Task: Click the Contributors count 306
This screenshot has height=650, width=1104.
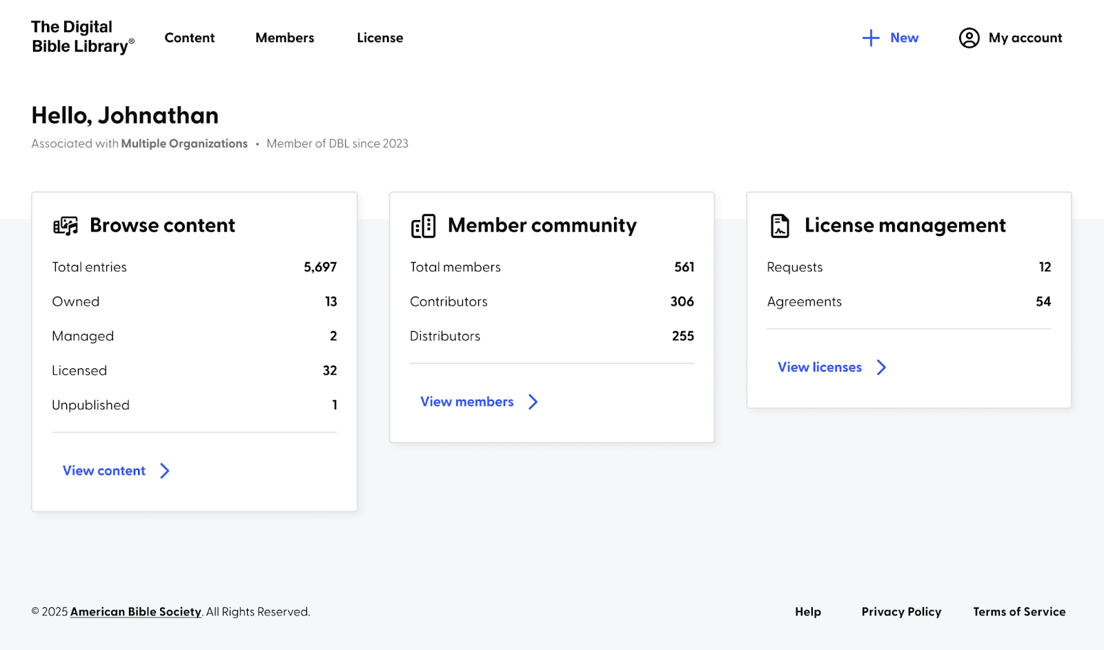Action: 682,302
